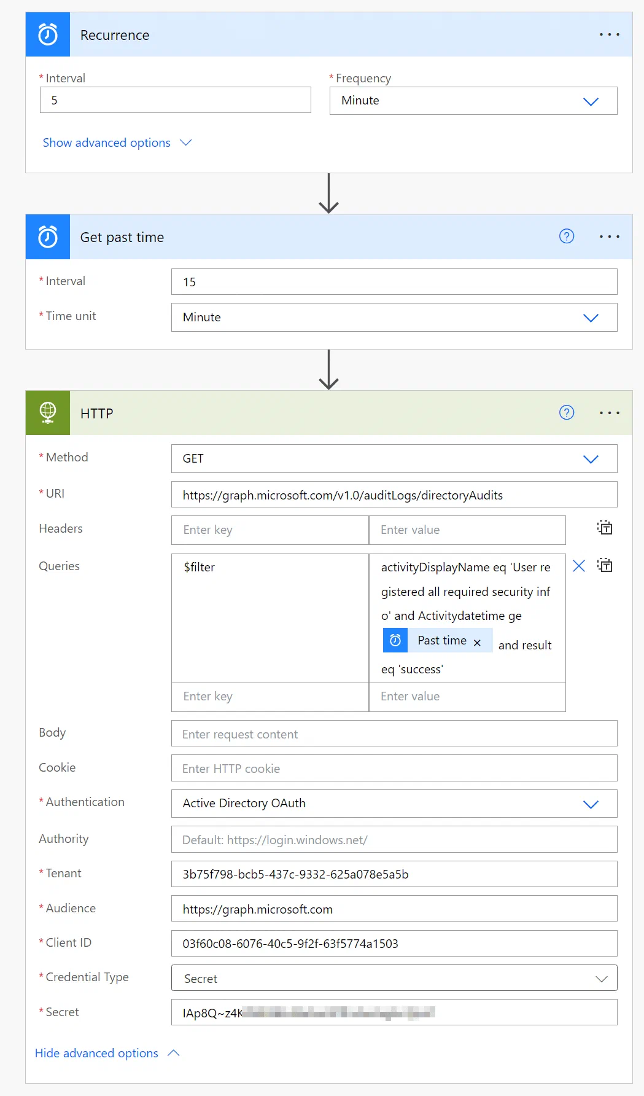This screenshot has width=644, height=1096.
Task: Click the HTTP action globe icon
Action: click(48, 413)
